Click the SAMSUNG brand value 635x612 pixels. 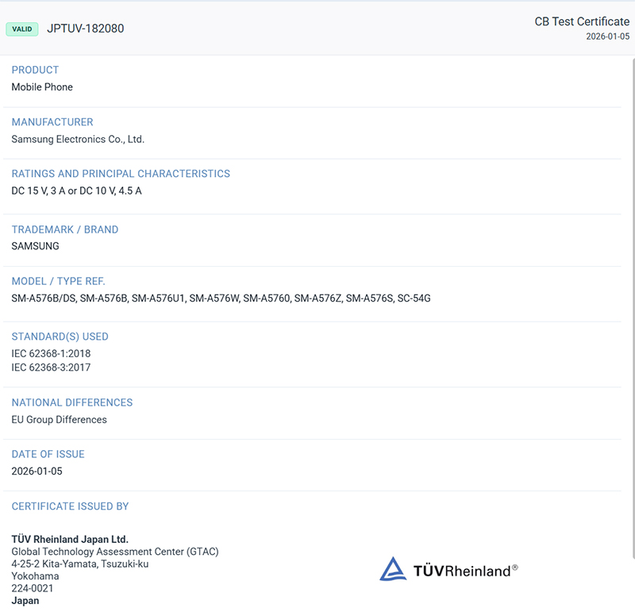[35, 246]
